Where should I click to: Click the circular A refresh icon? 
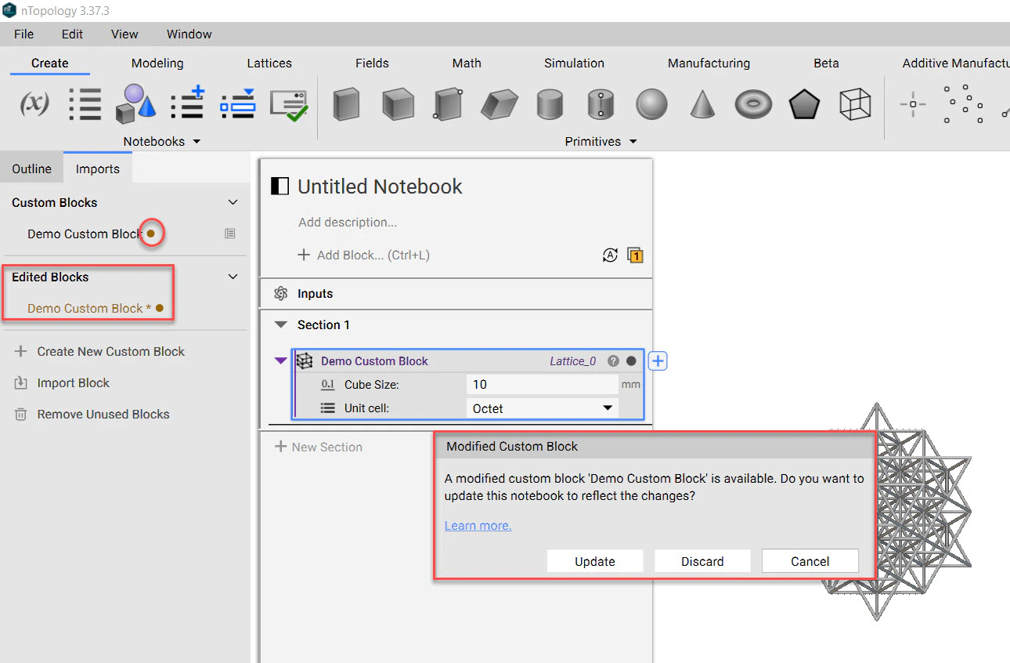(610, 255)
